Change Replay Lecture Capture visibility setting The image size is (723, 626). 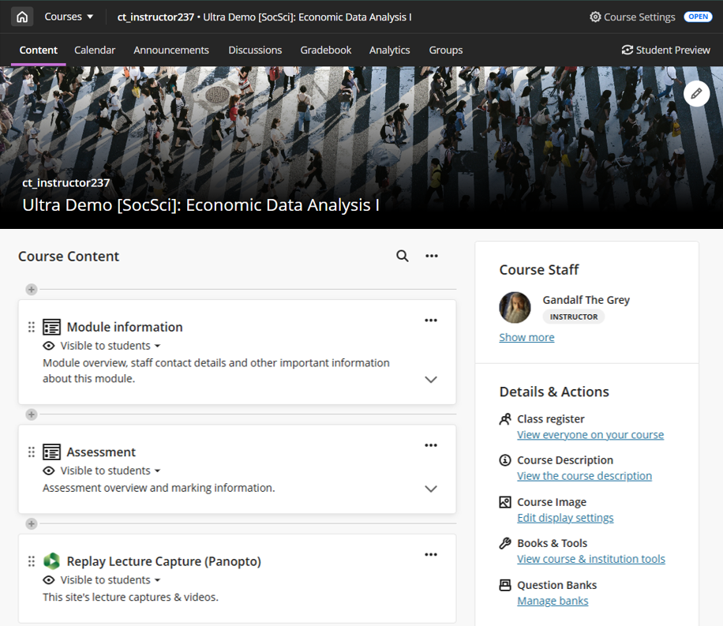click(x=102, y=580)
